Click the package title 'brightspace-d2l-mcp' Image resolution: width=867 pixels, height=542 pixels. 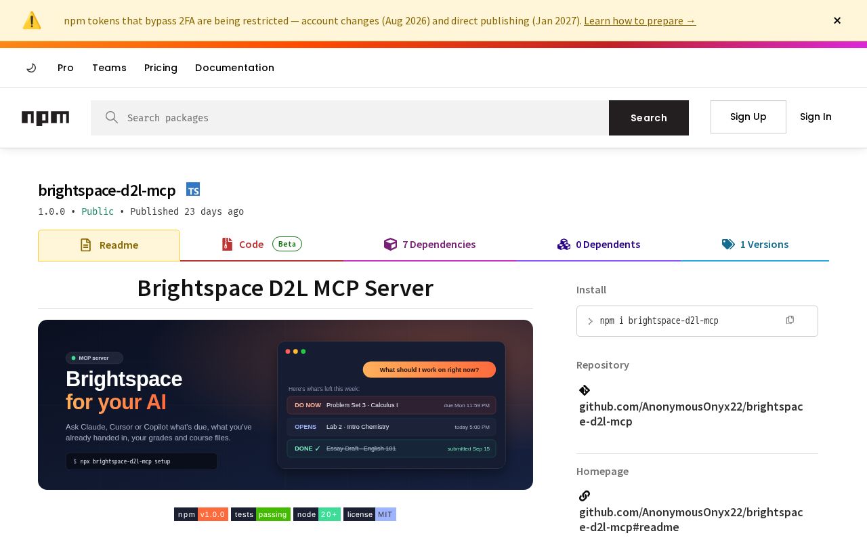pyautogui.click(x=107, y=190)
